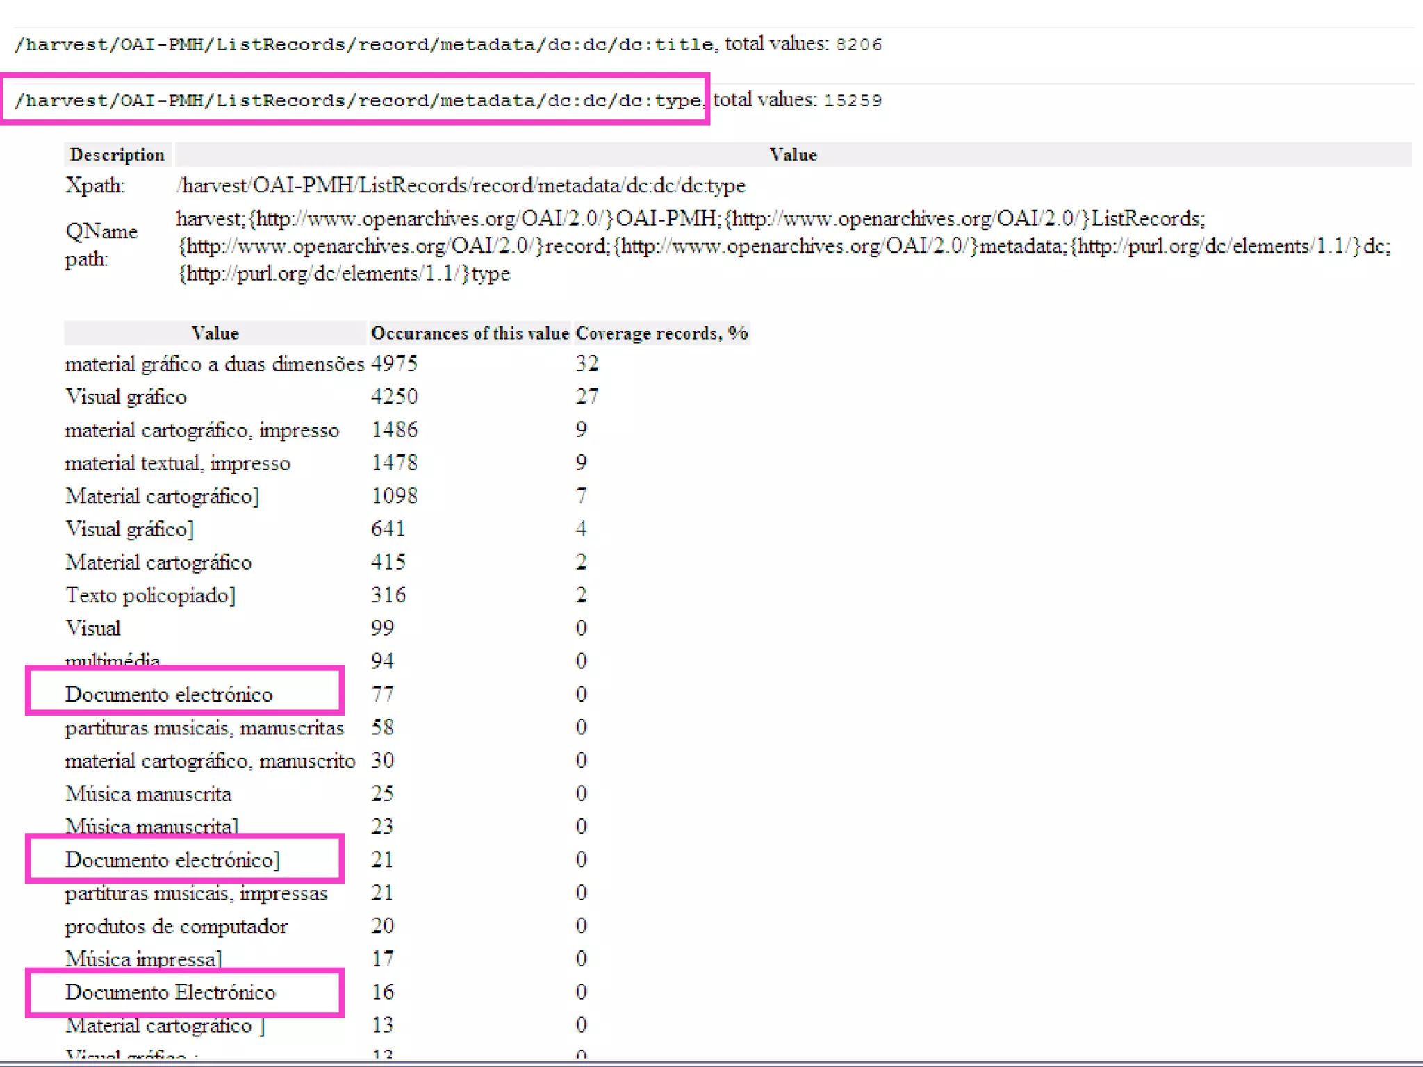Screen dimensions: 1423x1067
Task: Select 'material cartográfico, impresso' row value
Action: point(201,431)
